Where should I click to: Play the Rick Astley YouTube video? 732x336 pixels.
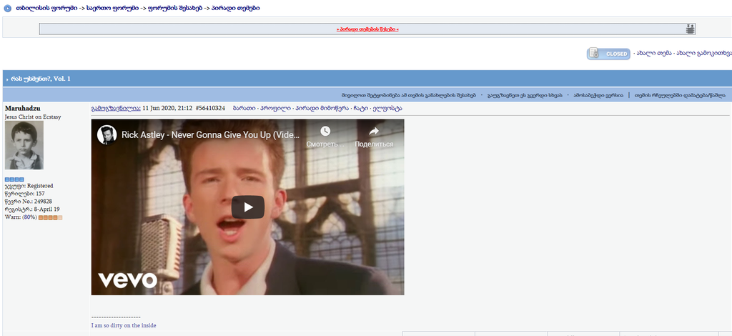click(248, 207)
